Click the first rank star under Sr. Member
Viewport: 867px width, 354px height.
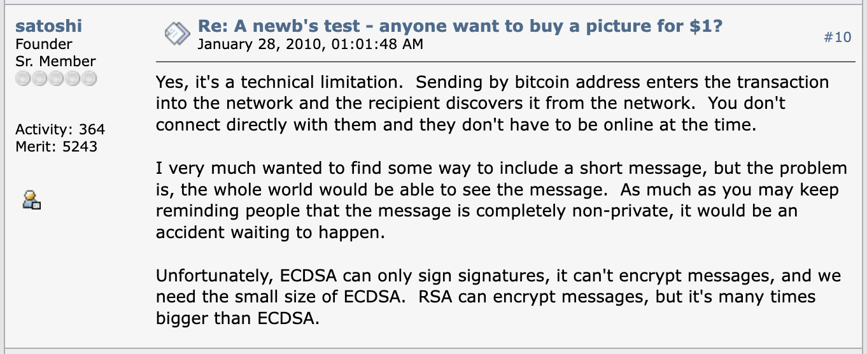pyautogui.click(x=24, y=79)
